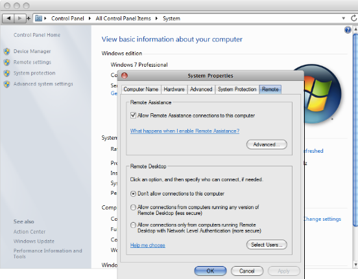Click shield icon beside Advanced system settings
This screenshot has height=279, width=358.
[x=7, y=84]
